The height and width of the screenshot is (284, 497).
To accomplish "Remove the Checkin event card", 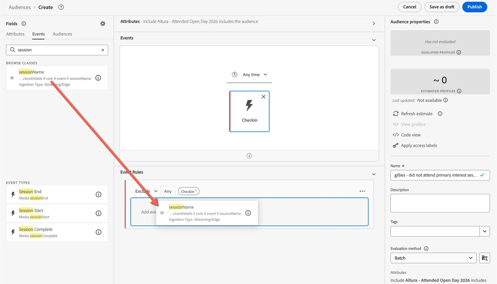I will pos(264,97).
